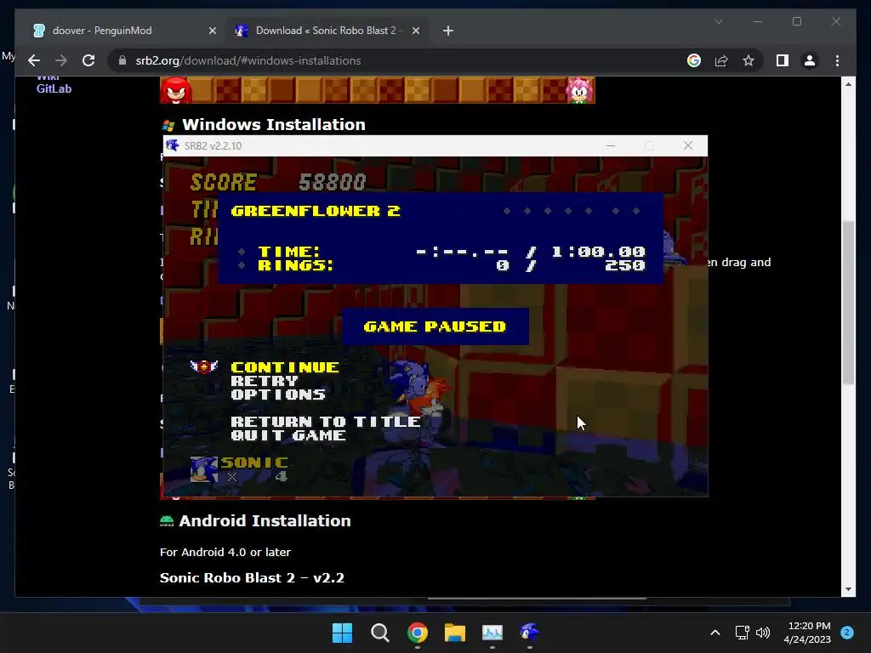Click the Windows Installation heading
This screenshot has width=871, height=653.
(x=273, y=124)
